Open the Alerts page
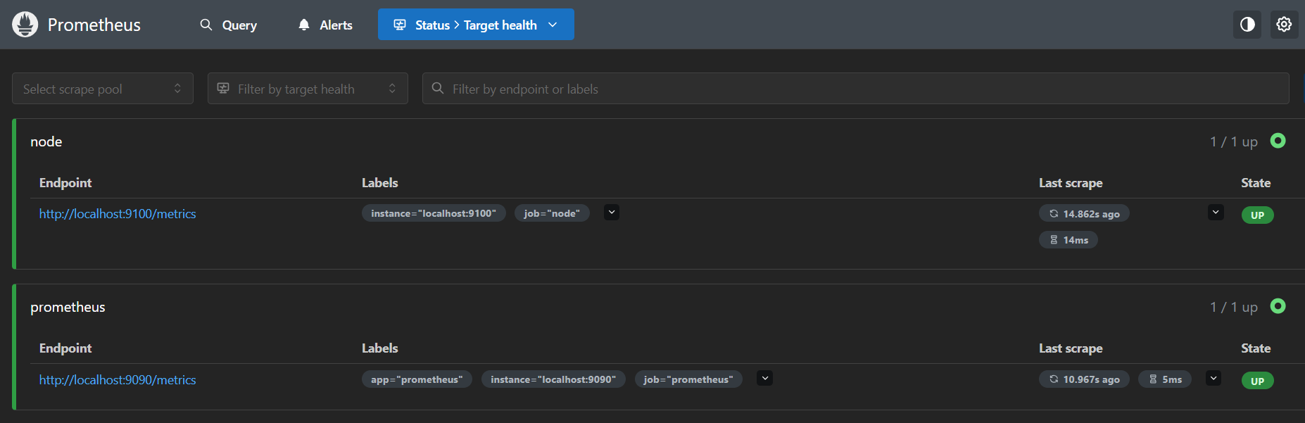1305x423 pixels. pyautogui.click(x=325, y=25)
